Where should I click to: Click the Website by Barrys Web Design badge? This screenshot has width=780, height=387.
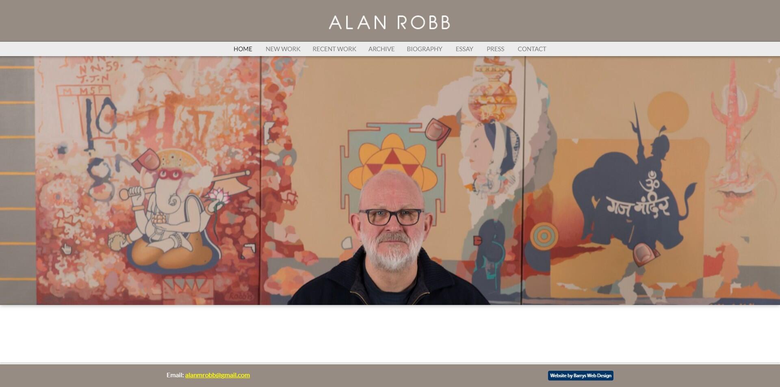tap(581, 376)
